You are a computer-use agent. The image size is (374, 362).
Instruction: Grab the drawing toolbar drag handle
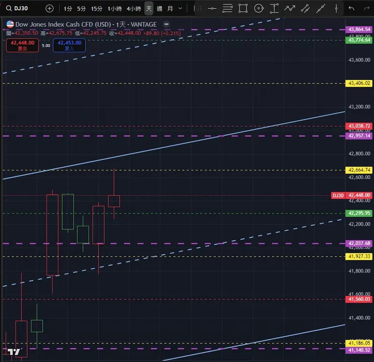tap(200, 9)
